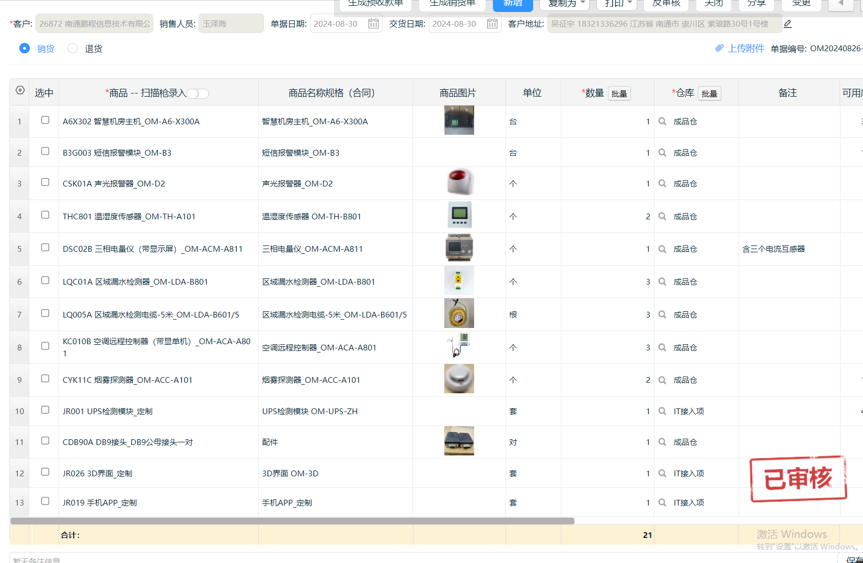Image resolution: width=863 pixels, height=563 pixels.
Task: Open the table column settings gear icon
Action: tap(20, 90)
